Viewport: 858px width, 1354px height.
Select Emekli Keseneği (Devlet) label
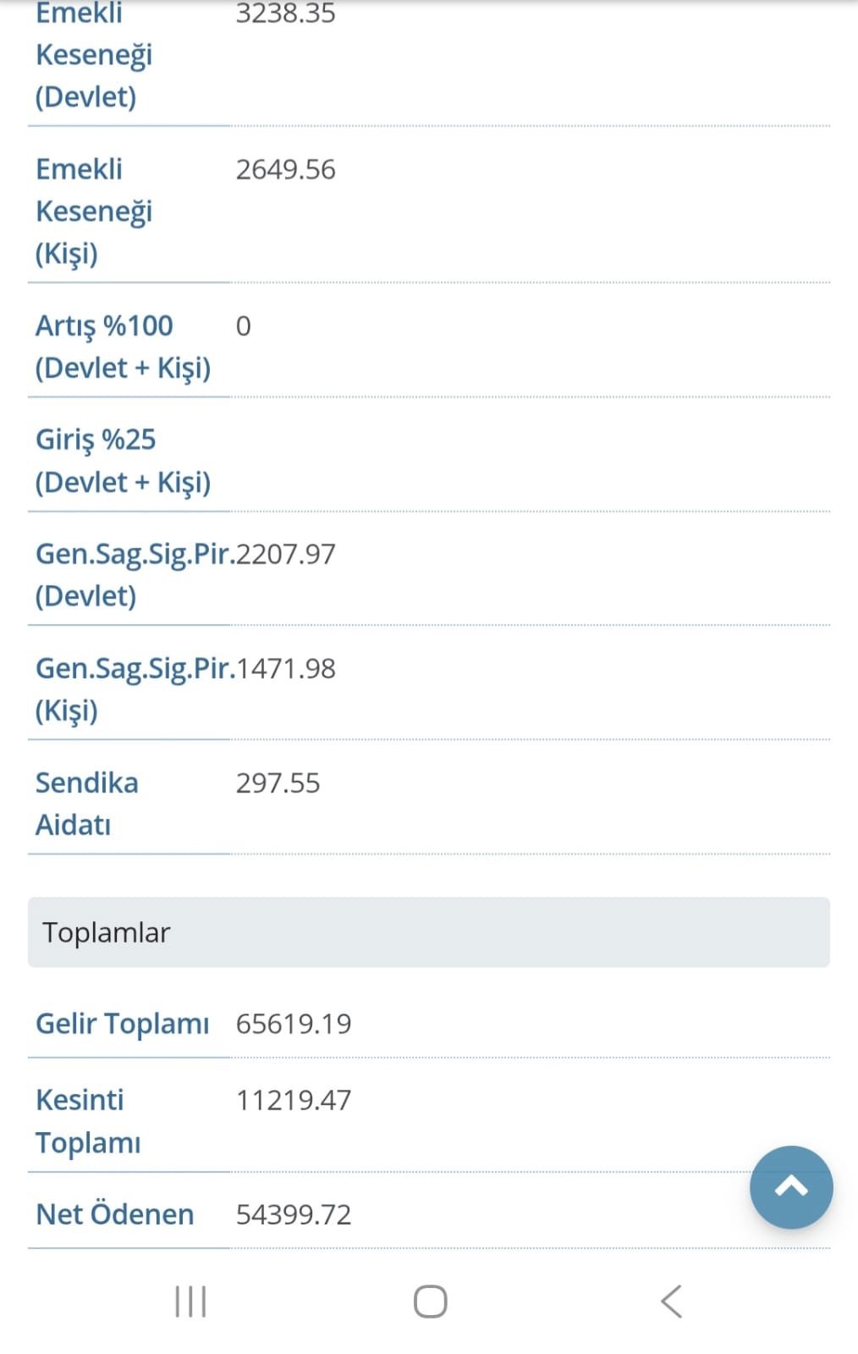tap(94, 56)
